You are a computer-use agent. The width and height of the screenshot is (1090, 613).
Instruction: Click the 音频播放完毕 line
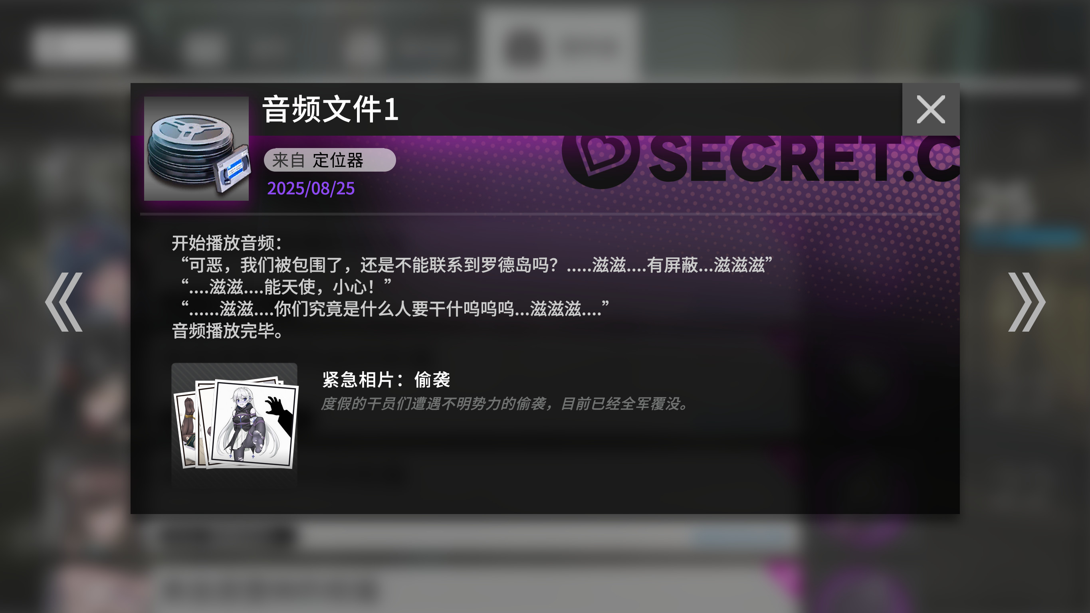point(228,331)
